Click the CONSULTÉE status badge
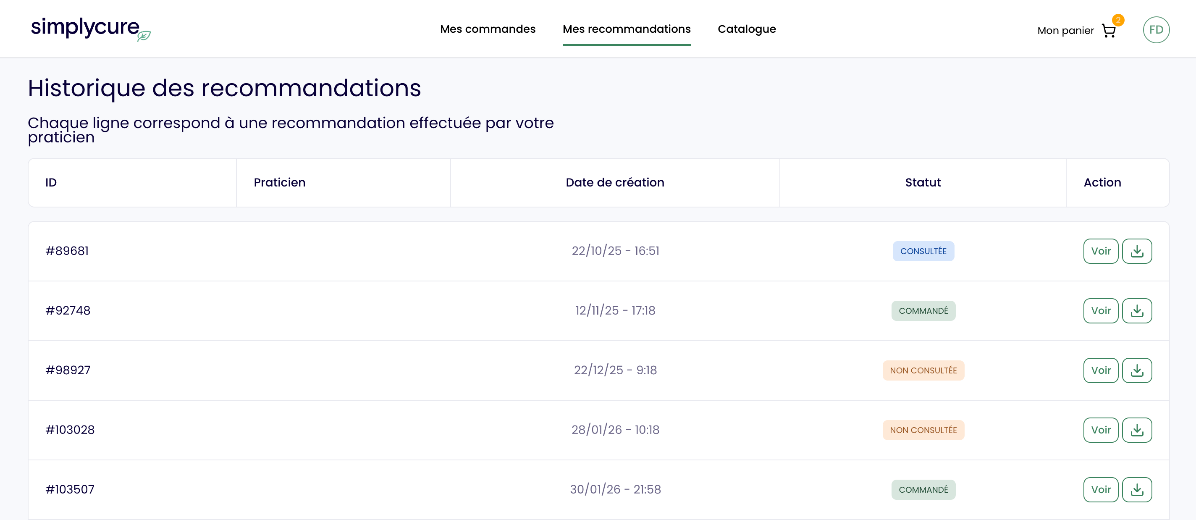 923,251
